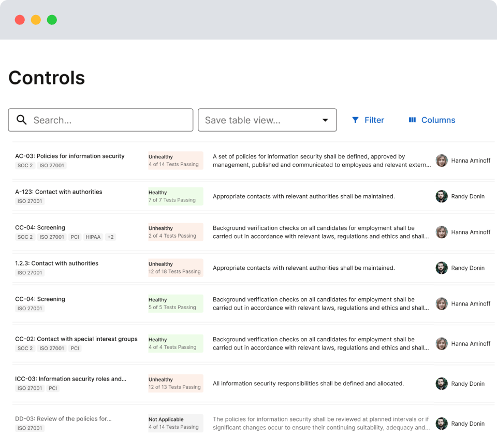497x436 pixels.
Task: Click Unhealthy 2 of 4 Tests Passing badge
Action: [x=176, y=232]
